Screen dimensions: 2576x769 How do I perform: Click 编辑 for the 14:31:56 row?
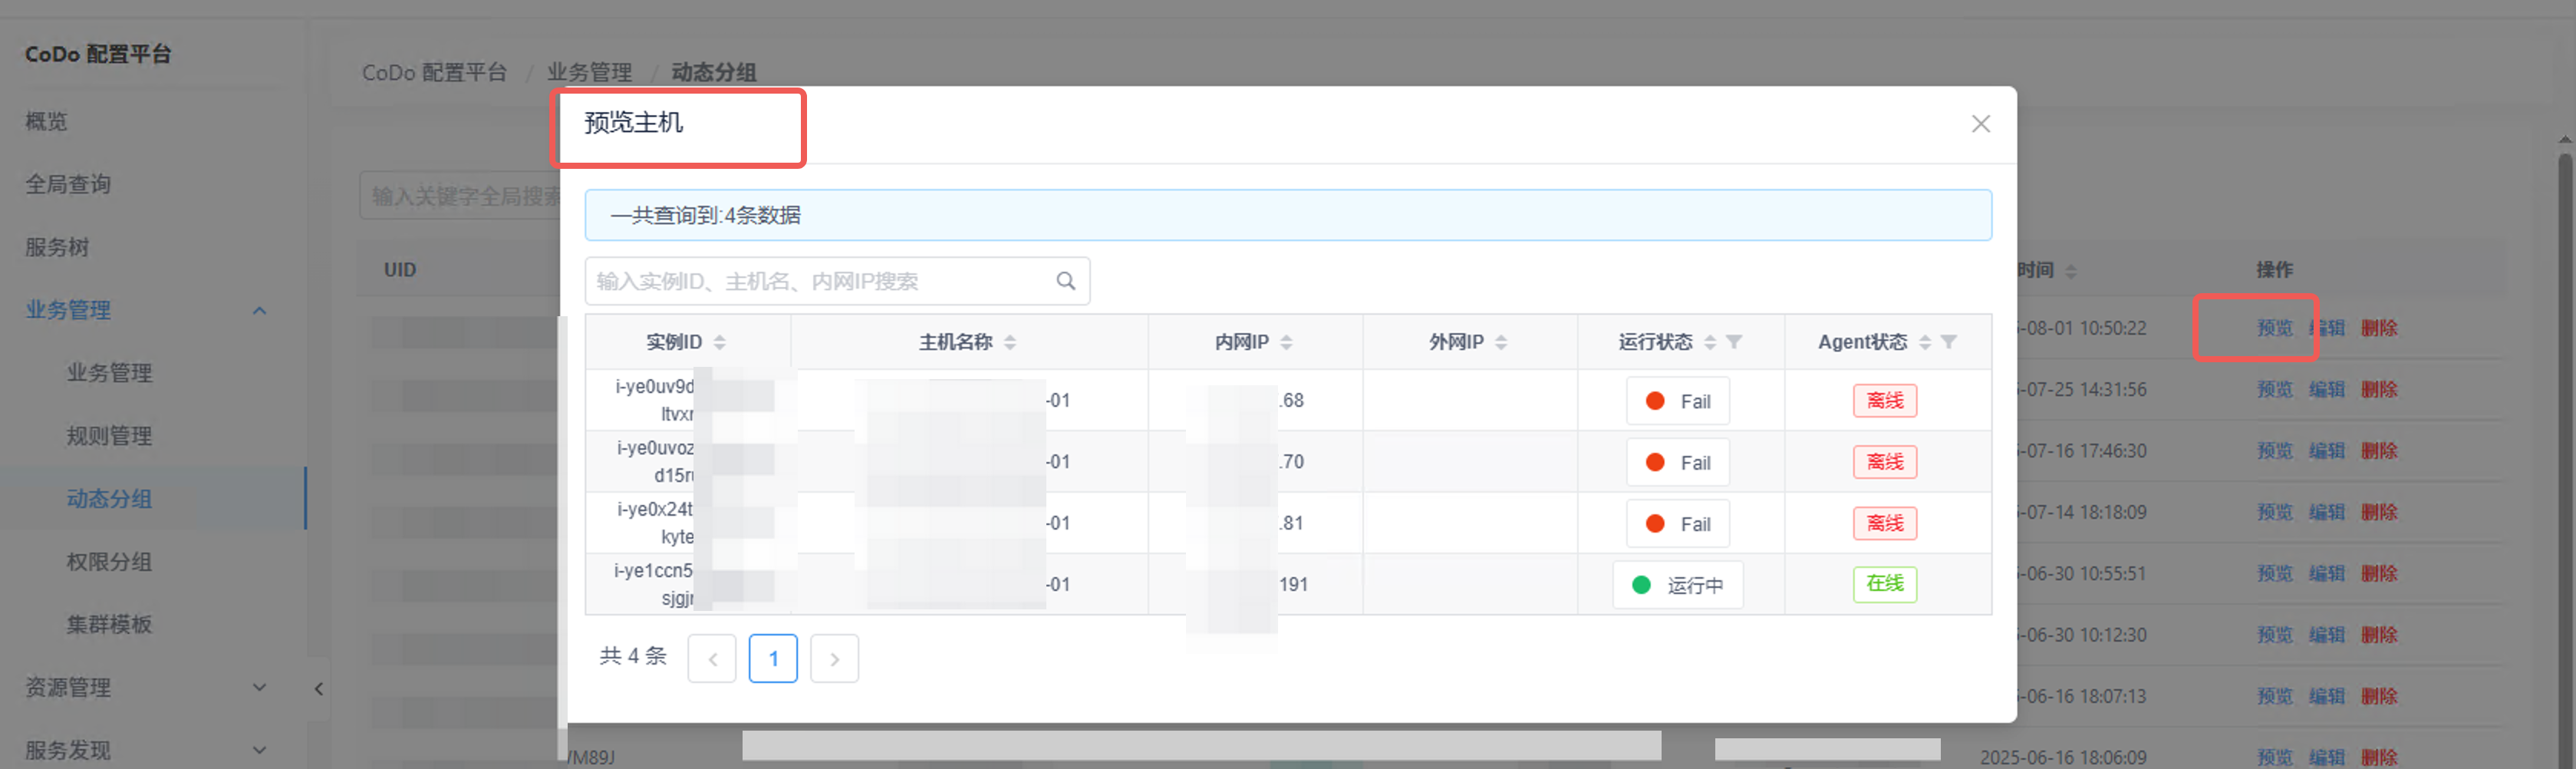(2327, 389)
